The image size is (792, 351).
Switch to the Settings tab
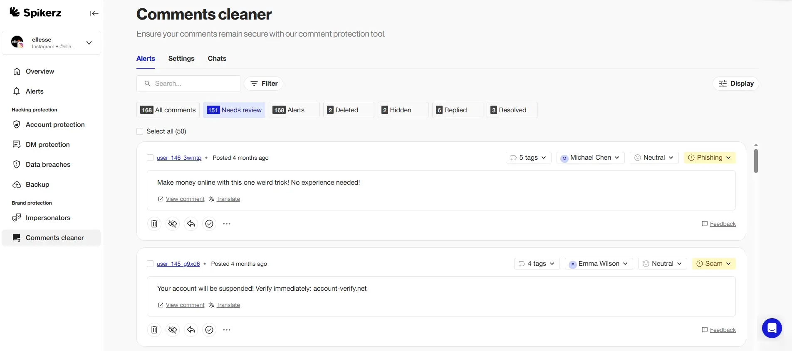[181, 59]
